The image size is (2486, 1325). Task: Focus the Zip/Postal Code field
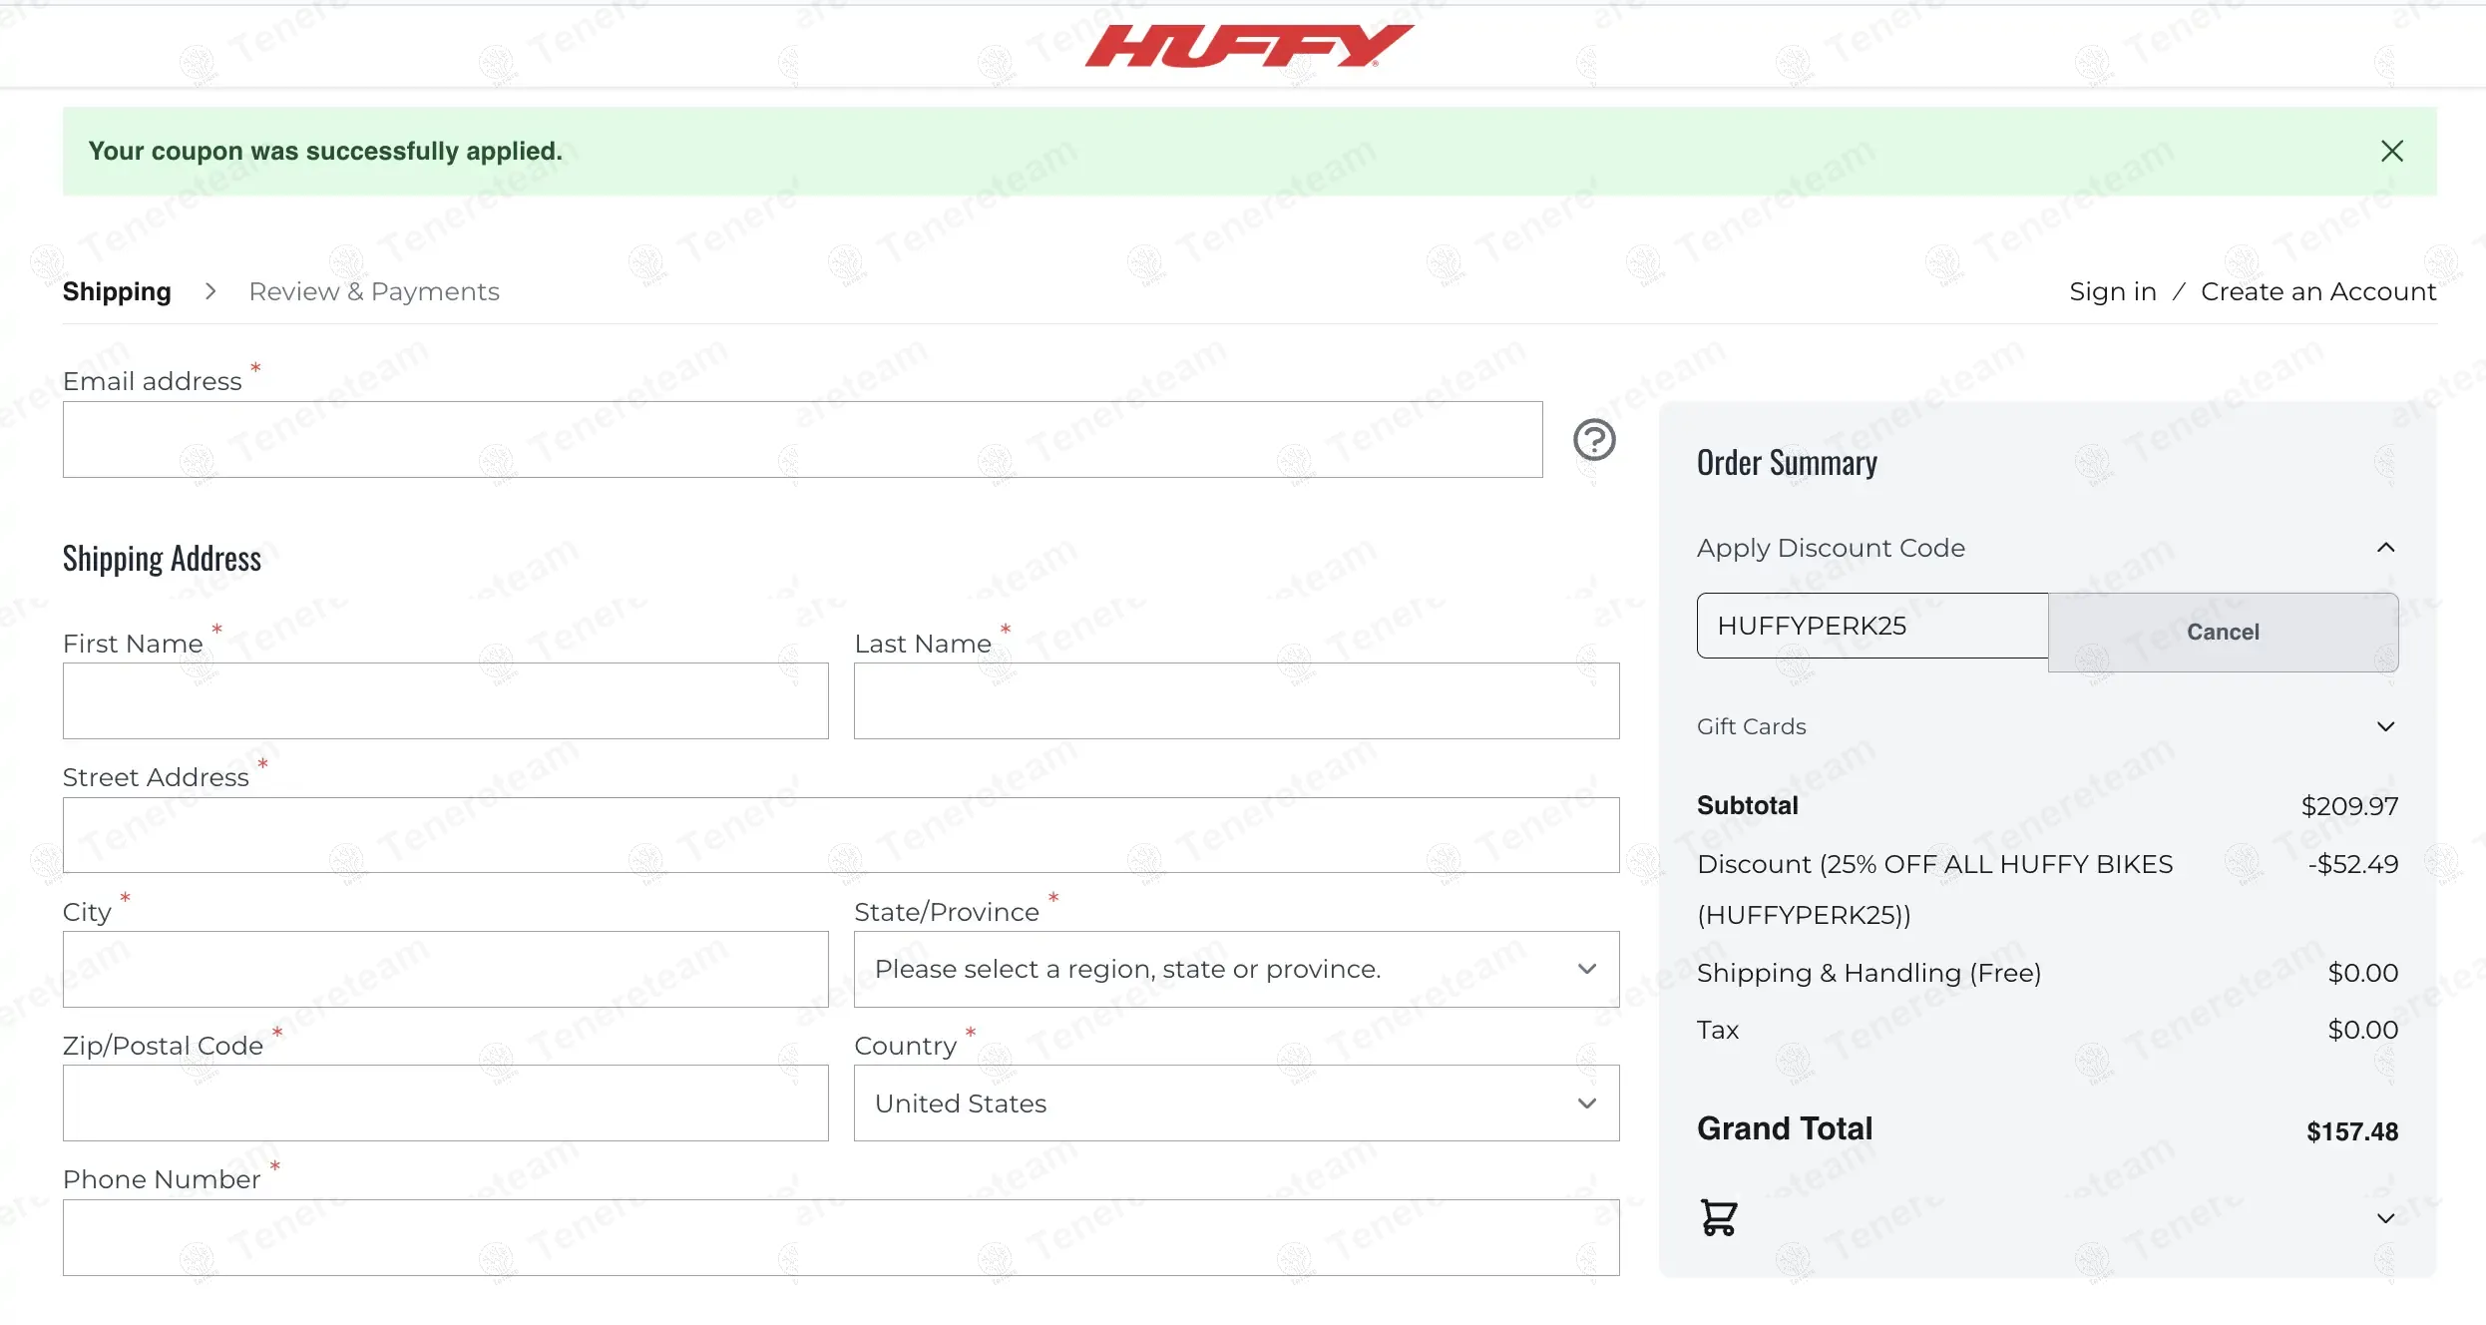click(445, 1103)
